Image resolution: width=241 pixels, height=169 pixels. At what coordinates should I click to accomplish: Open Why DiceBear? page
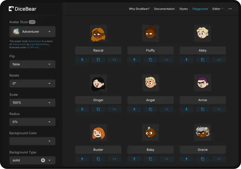tap(139, 9)
